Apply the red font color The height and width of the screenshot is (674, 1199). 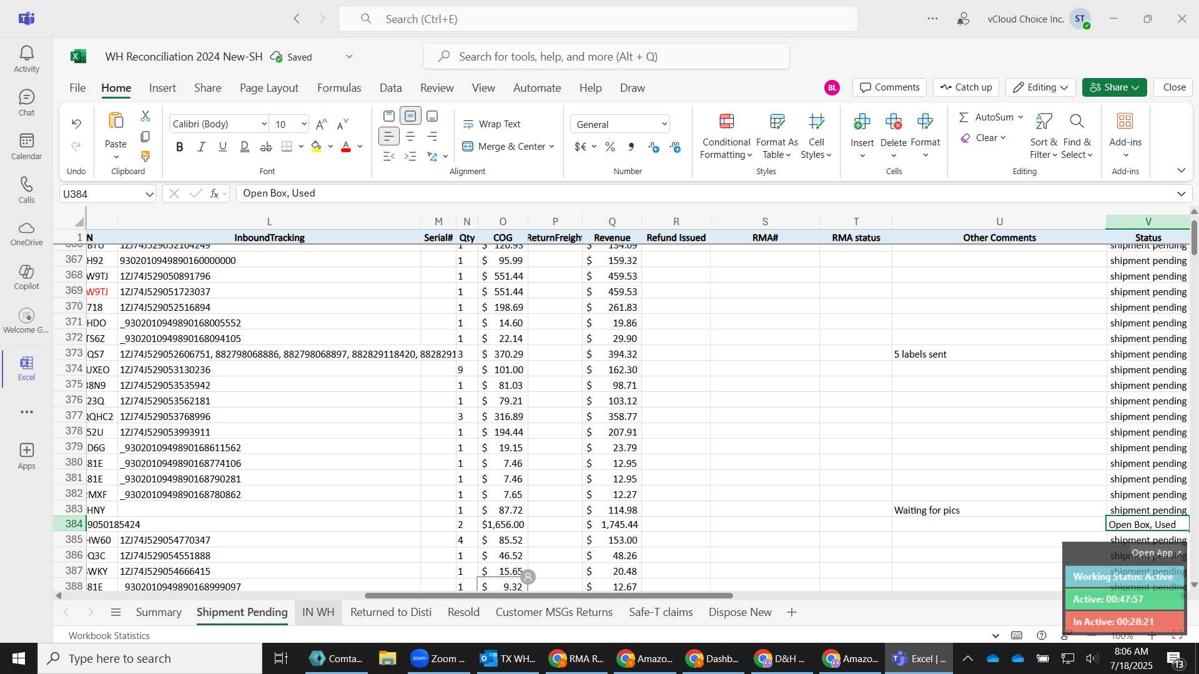click(x=346, y=147)
